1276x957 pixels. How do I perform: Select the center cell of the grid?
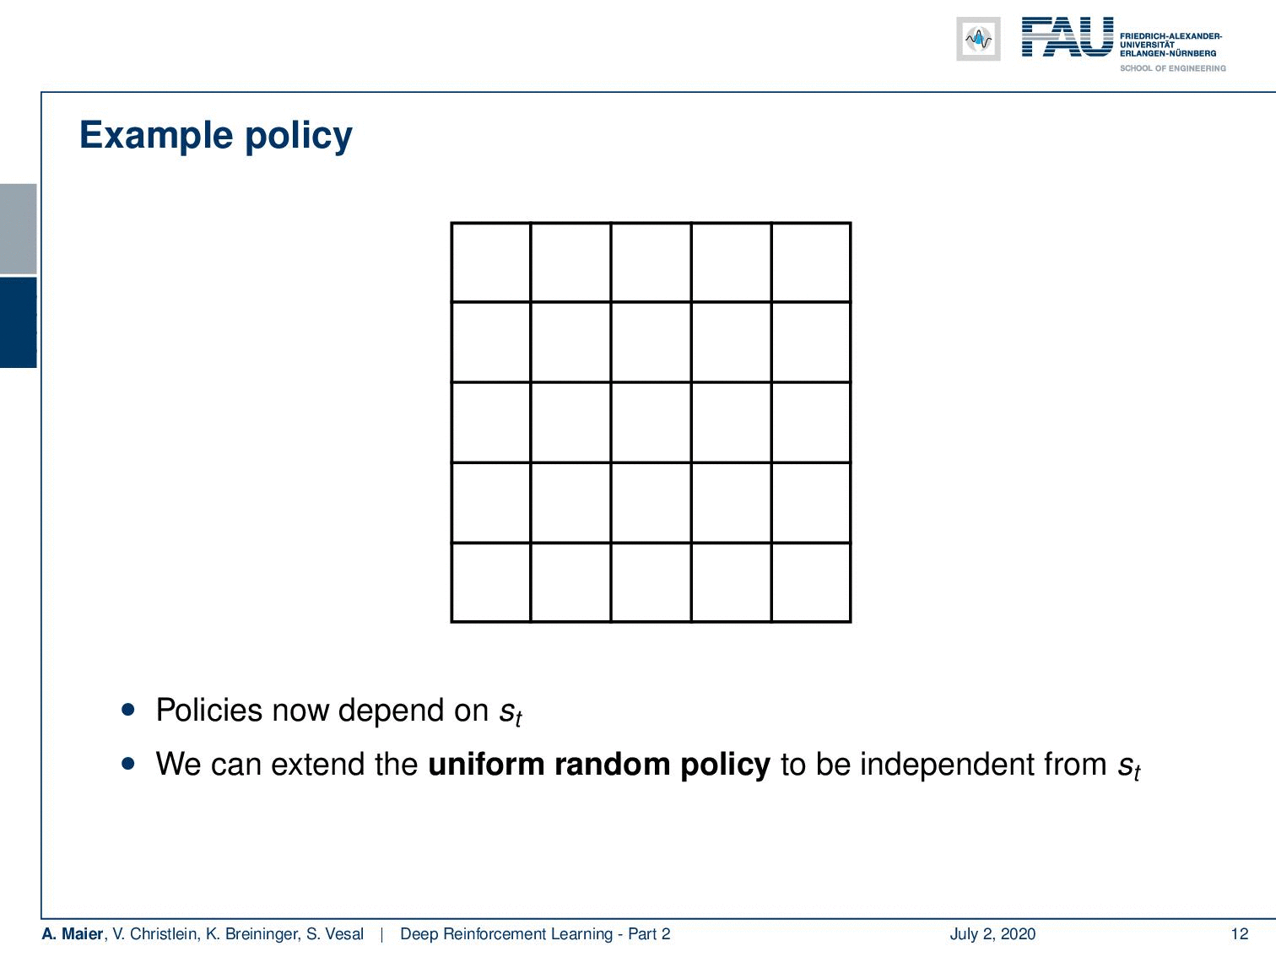pyautogui.click(x=651, y=422)
